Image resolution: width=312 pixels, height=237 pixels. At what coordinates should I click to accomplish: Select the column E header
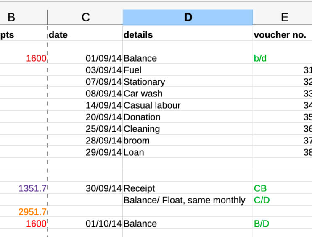pyautogui.click(x=284, y=17)
